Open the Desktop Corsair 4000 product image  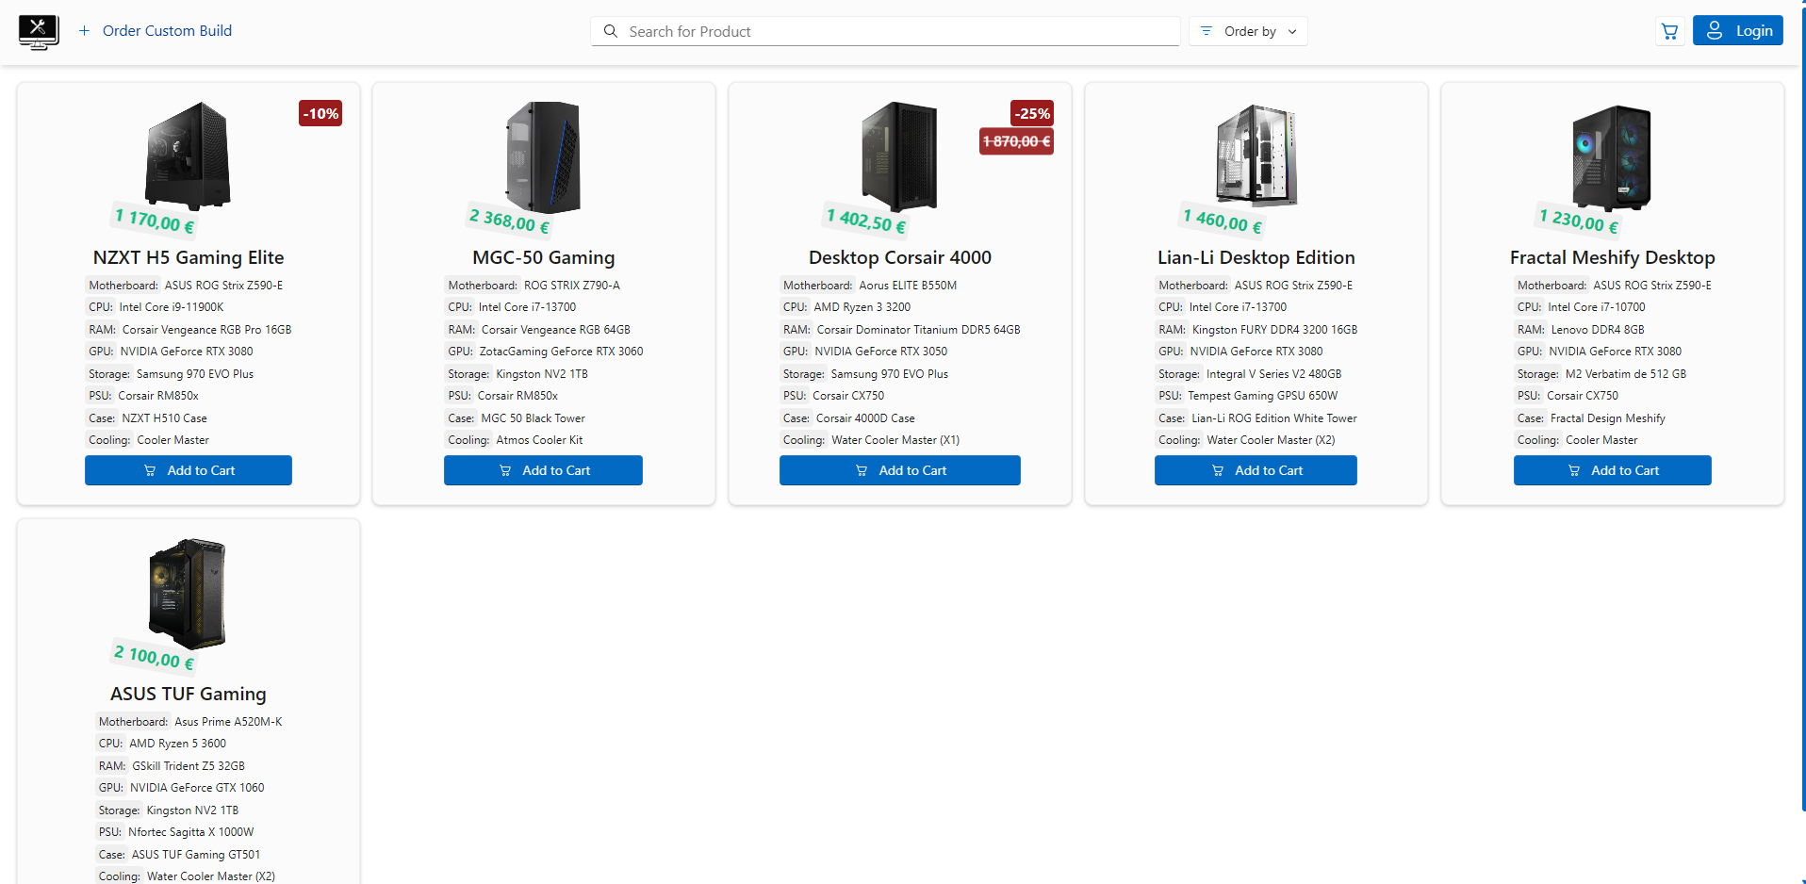(x=900, y=156)
